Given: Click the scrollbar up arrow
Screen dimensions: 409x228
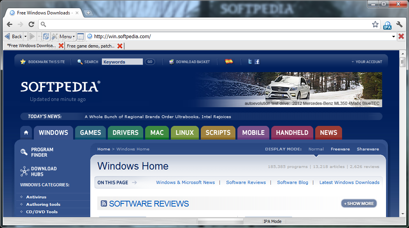Looking at the screenshot, I should 403,53.
